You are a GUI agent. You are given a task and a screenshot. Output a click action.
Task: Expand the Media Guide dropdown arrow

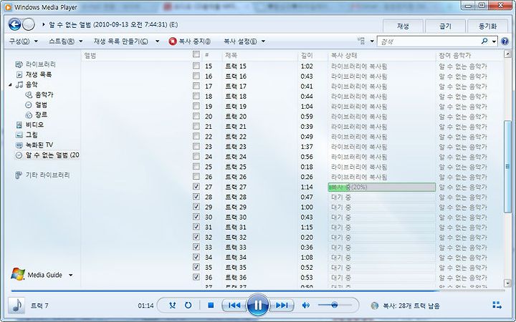coord(70,275)
